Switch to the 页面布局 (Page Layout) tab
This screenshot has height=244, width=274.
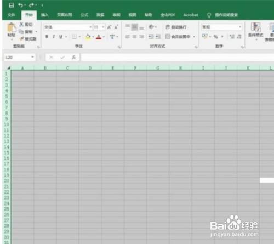click(65, 15)
